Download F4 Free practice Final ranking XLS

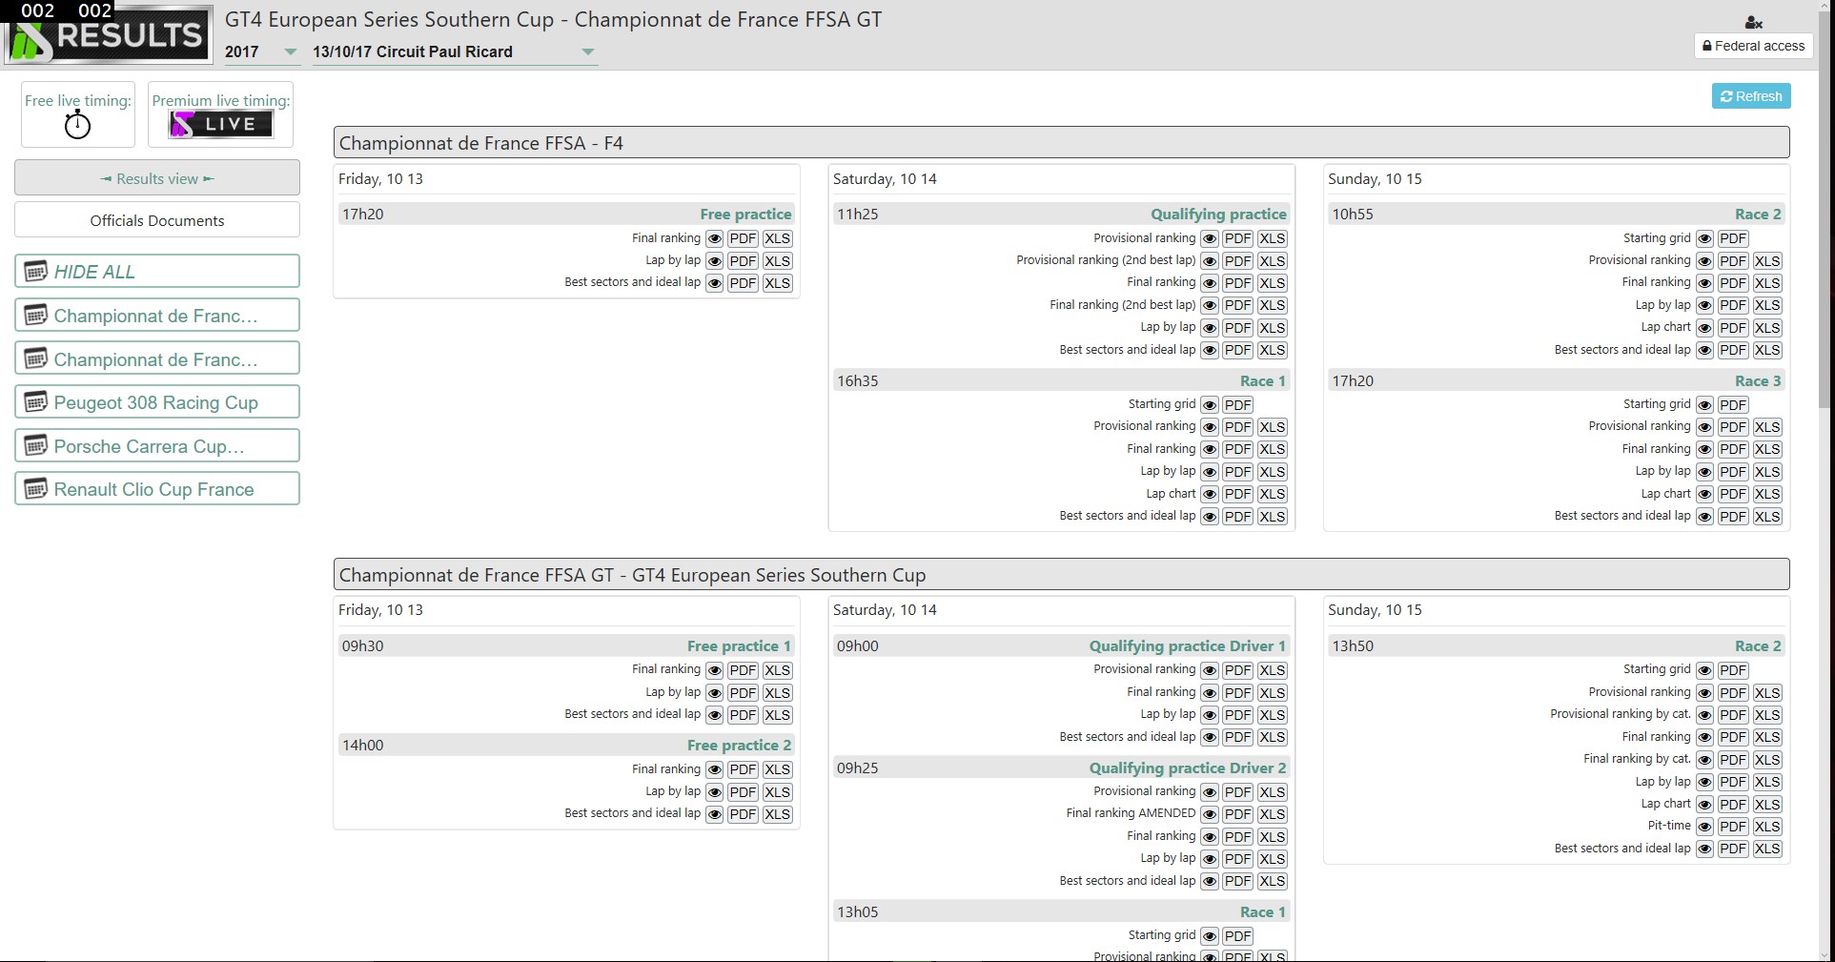[x=778, y=238]
